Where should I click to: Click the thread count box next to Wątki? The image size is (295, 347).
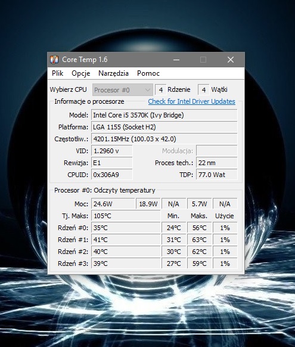[x=204, y=90]
